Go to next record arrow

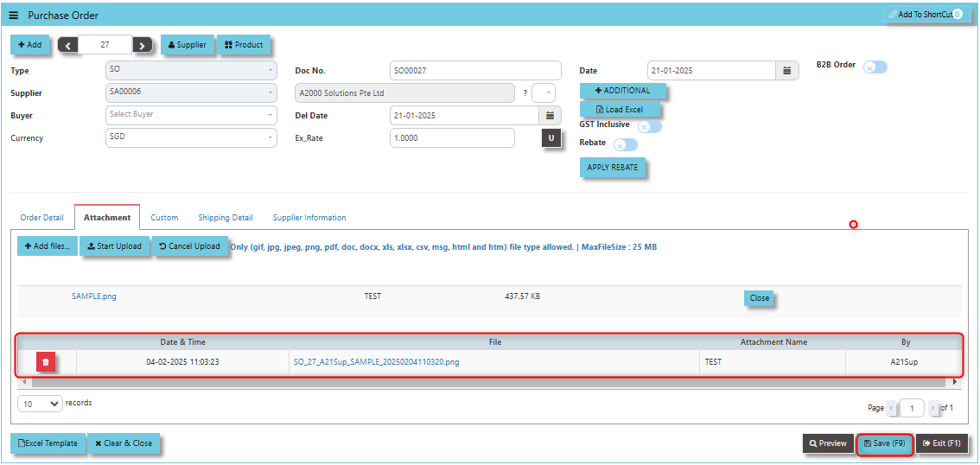(143, 45)
